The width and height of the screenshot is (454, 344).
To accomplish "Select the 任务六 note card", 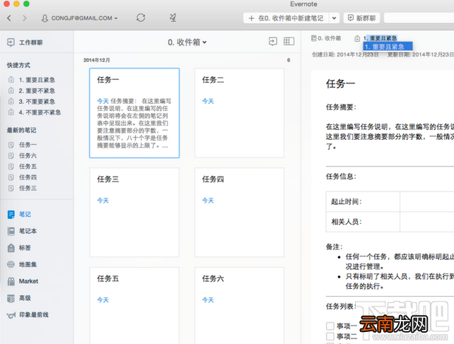I will point(240,306).
